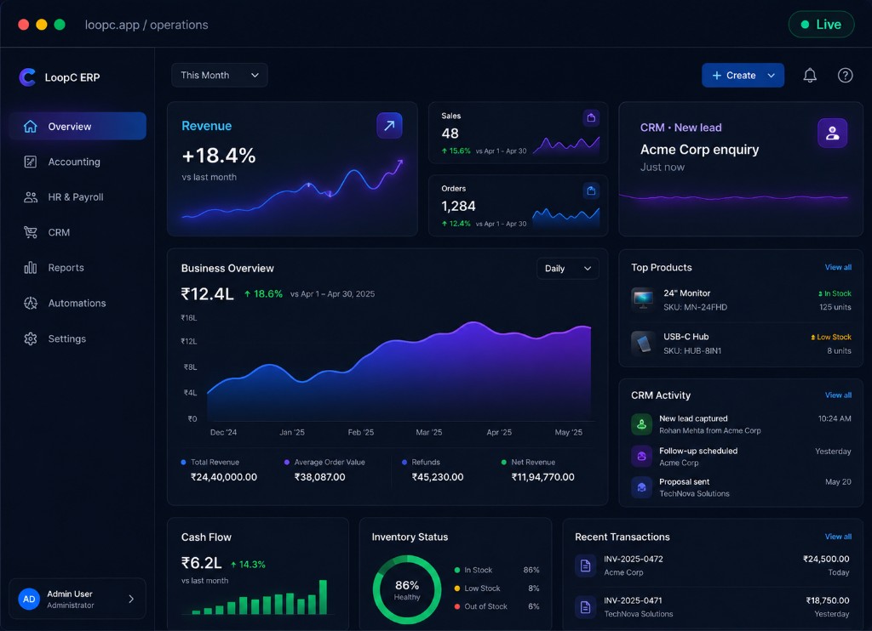This screenshot has width=872, height=631.
Task: Click the Orders card bag icon
Action: coord(591,190)
